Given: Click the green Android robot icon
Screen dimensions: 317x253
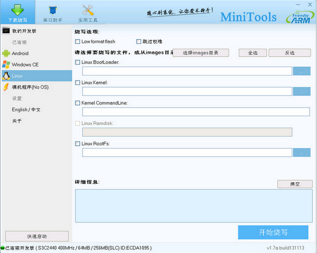Looking at the screenshot, I should pos(6,53).
